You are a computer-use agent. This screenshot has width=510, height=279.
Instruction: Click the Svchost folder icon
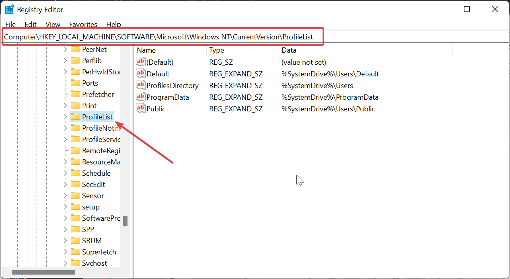[x=75, y=263]
